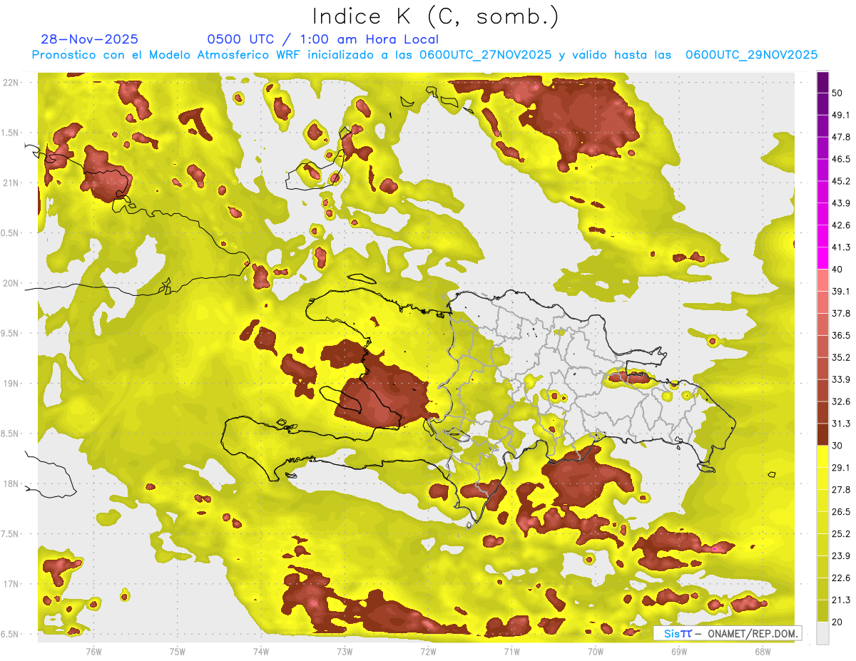Click the colorbar value "23.9"
Screen dimensions: 856x661
[x=841, y=556]
